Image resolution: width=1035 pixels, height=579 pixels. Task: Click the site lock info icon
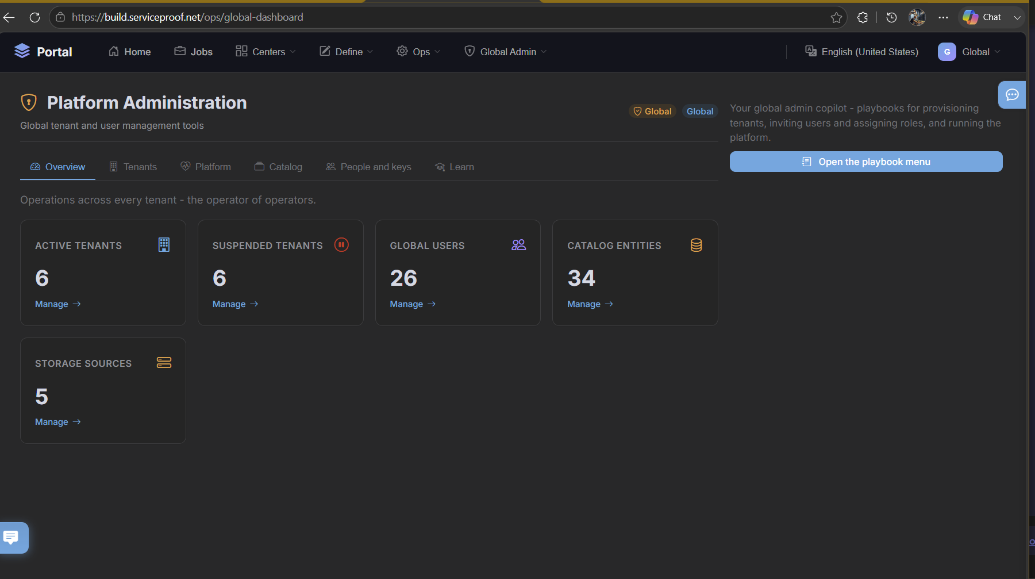pyautogui.click(x=60, y=17)
